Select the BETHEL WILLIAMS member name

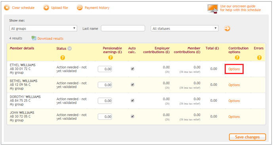(x=23, y=81)
